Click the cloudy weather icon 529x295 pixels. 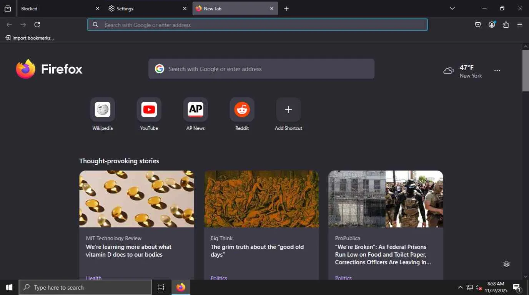[x=449, y=71]
